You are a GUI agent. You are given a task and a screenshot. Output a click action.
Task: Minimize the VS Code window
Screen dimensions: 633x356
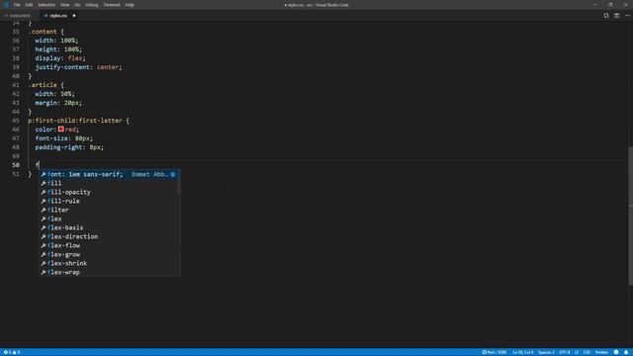point(595,5)
